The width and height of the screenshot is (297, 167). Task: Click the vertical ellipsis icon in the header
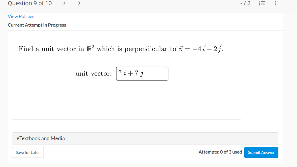[276, 3]
